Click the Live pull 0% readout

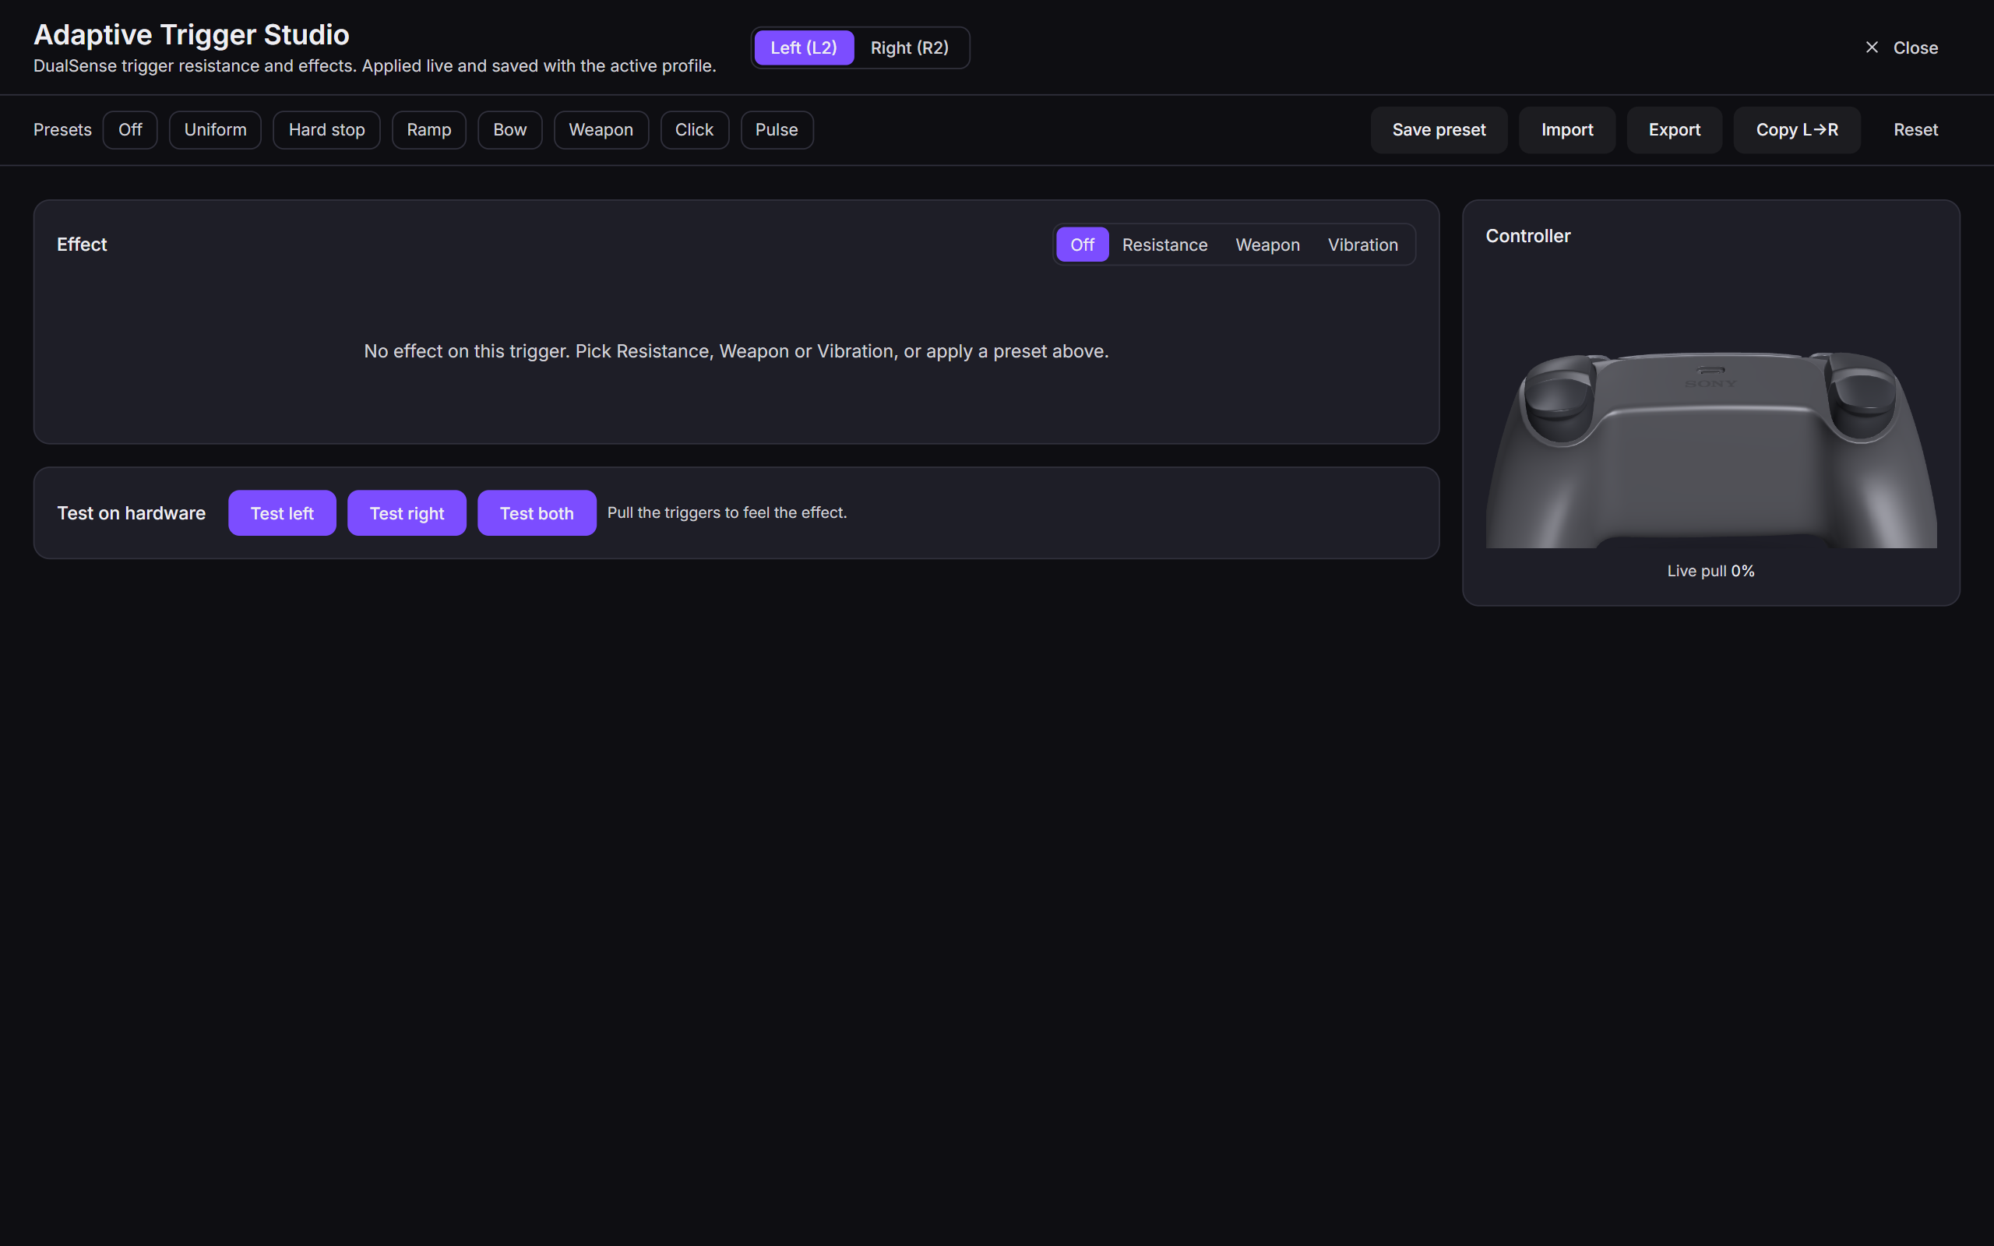(x=1711, y=571)
